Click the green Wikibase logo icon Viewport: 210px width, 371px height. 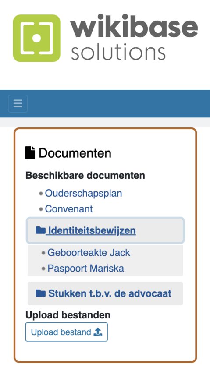[x=37, y=38]
